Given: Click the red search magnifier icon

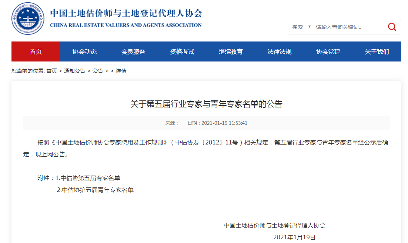Looking at the screenshot, I should [x=392, y=27].
